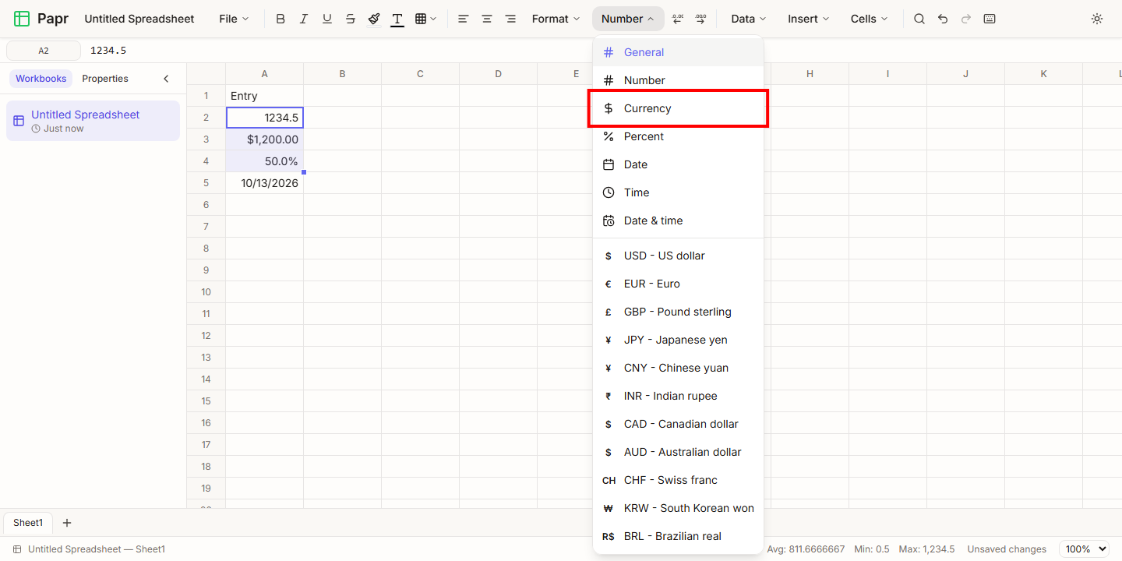The image size is (1122, 561).
Task: Open the keyboard shortcuts icon
Action: coord(990,19)
